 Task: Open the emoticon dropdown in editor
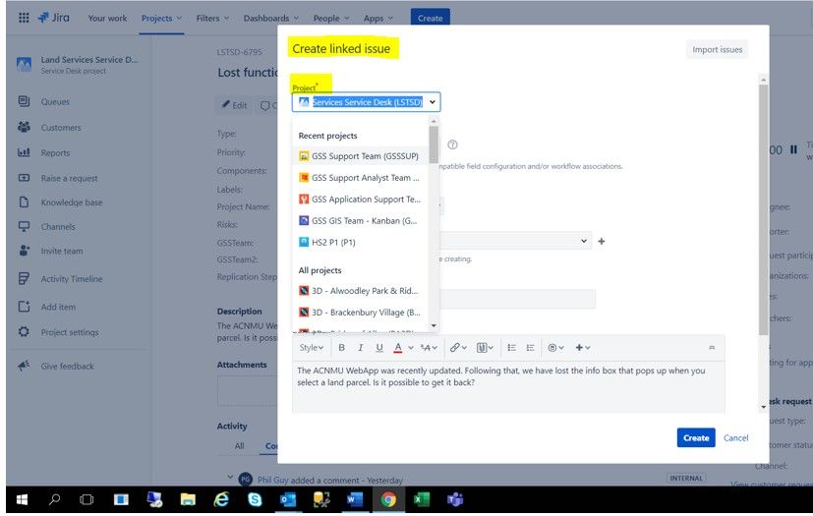coord(555,348)
